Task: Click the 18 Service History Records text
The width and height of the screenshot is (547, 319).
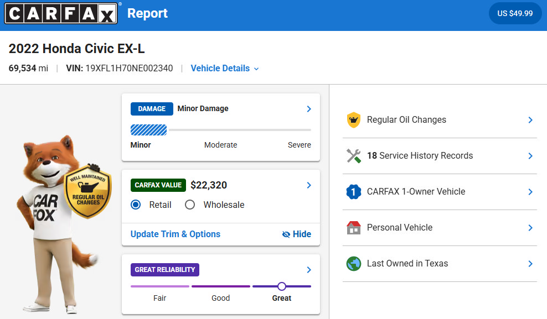Action: pos(420,156)
